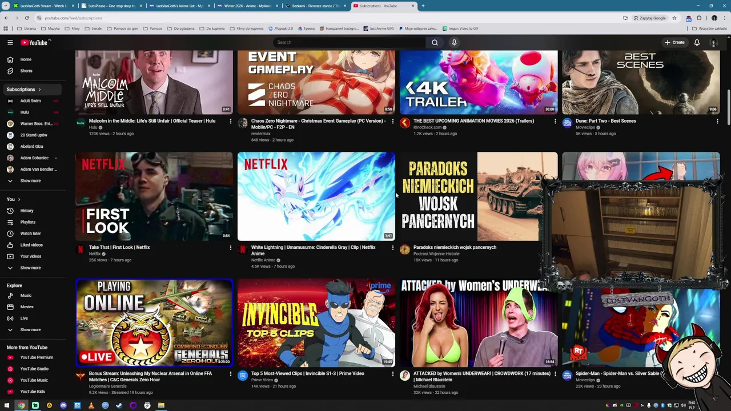Switch to Winter 2026 Anime tab

click(247, 6)
